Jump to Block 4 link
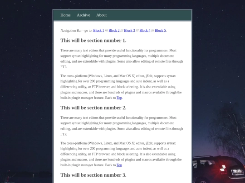245x183 pixels. 145,30
